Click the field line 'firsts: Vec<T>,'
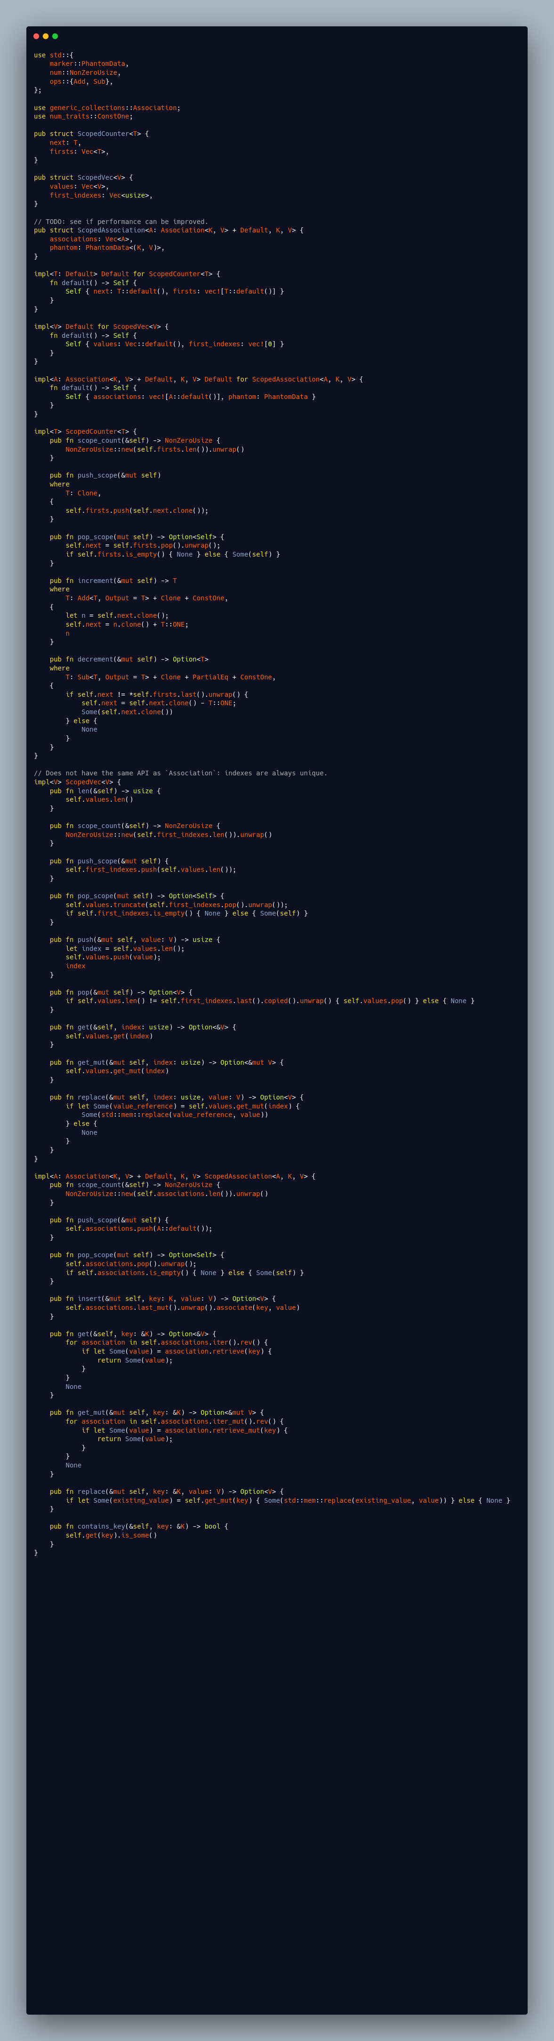 pos(79,151)
